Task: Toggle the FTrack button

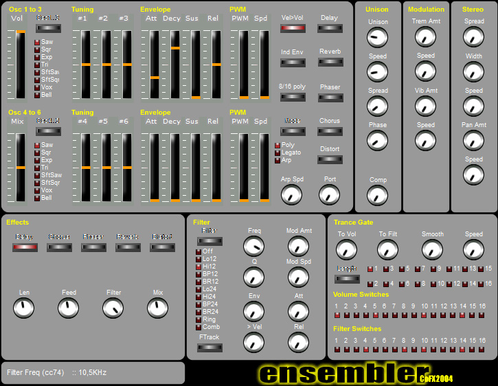Action: 210,348
